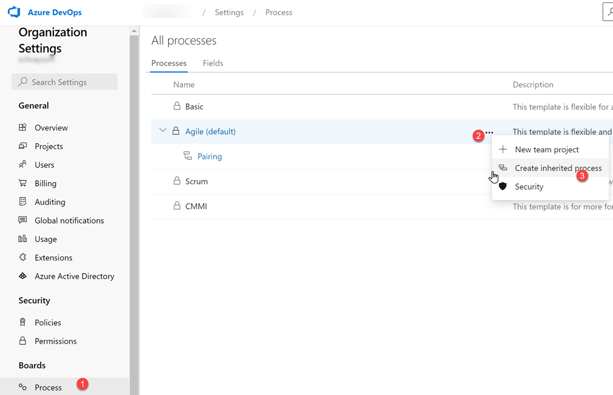
Task: Click the plus icon for New team project
Action: coord(503,149)
